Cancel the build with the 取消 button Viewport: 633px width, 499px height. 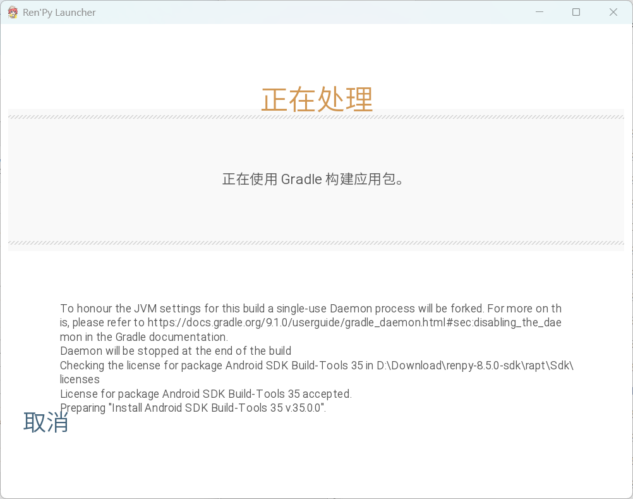pyautogui.click(x=46, y=422)
